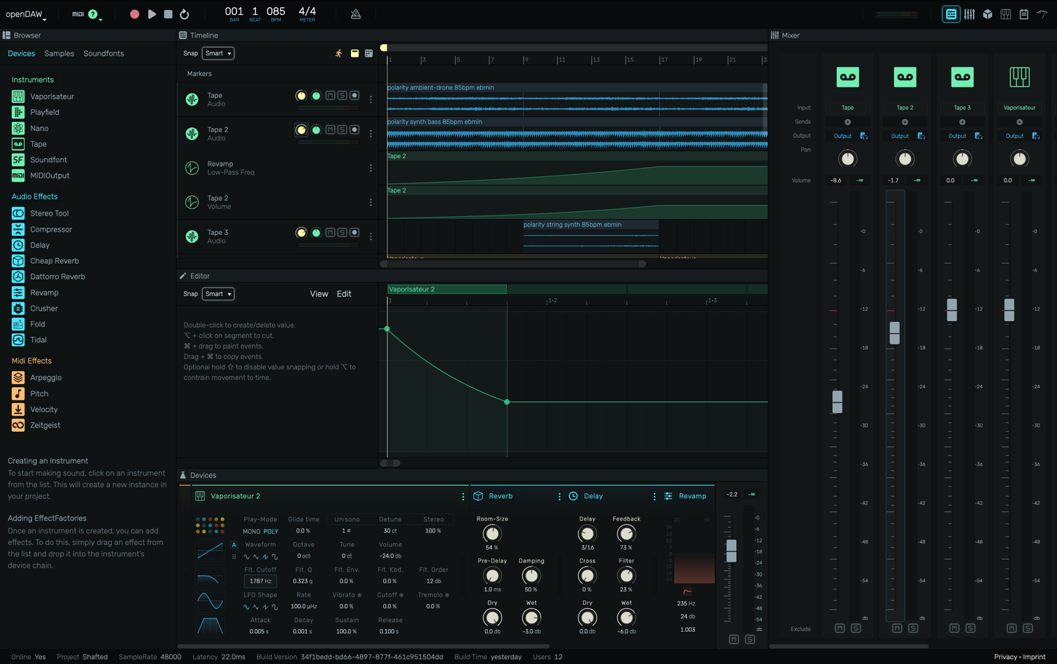The image size is (1057, 664).
Task: Toggle the metronome icon
Action: (x=356, y=14)
